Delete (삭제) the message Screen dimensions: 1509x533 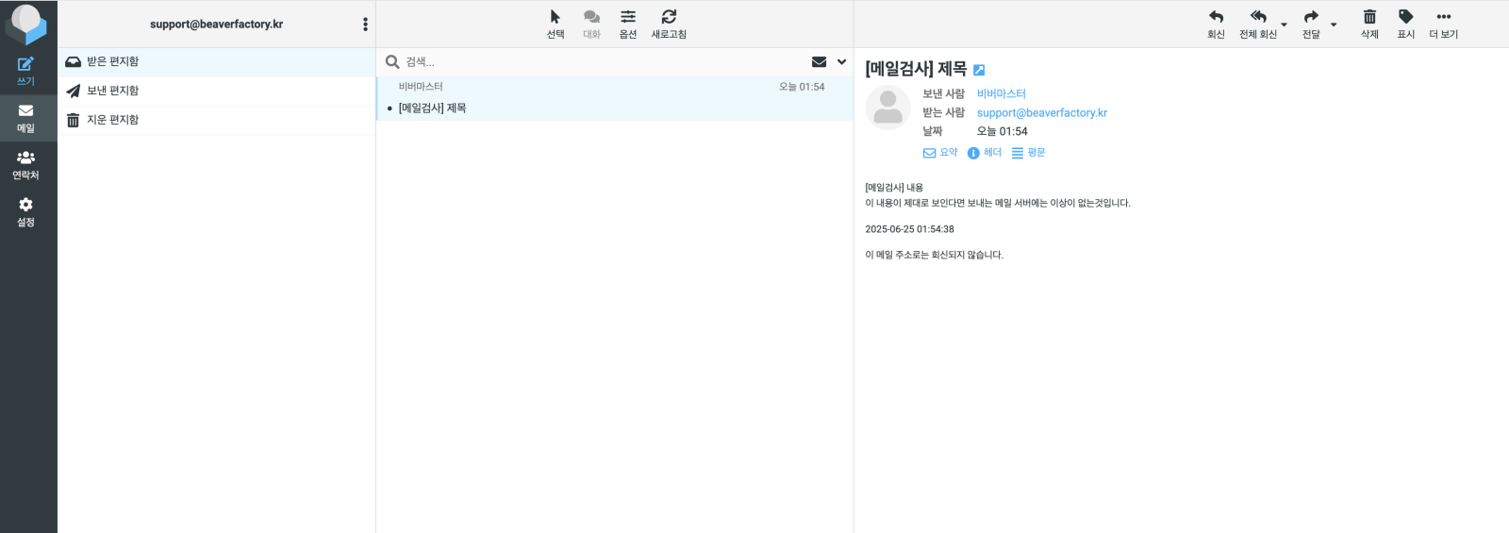point(1369,24)
